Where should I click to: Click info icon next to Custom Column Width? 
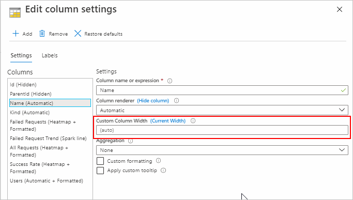(193, 121)
